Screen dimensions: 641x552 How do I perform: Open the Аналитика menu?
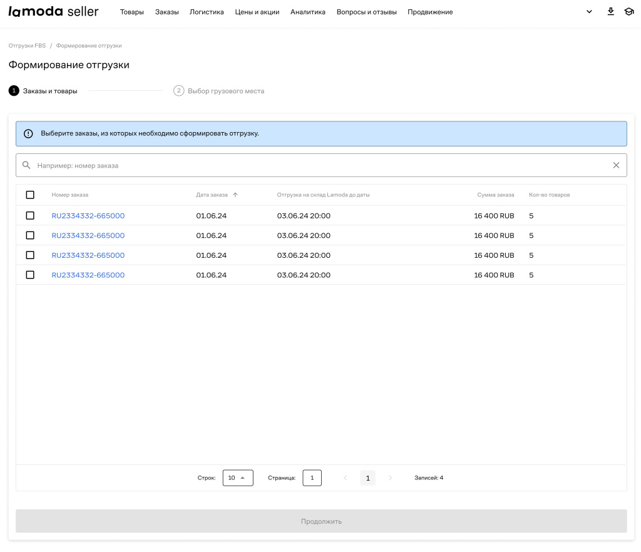(308, 12)
